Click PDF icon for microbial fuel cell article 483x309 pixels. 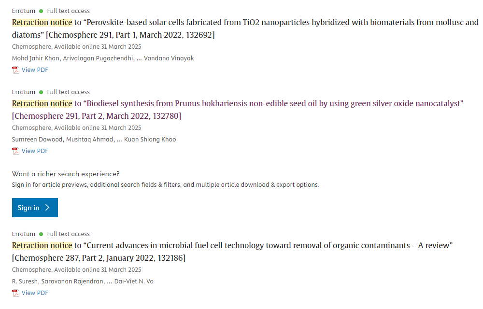click(x=16, y=293)
